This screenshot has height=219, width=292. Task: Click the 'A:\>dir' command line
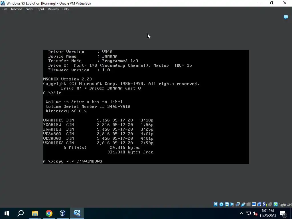pyautogui.click(x=52, y=93)
